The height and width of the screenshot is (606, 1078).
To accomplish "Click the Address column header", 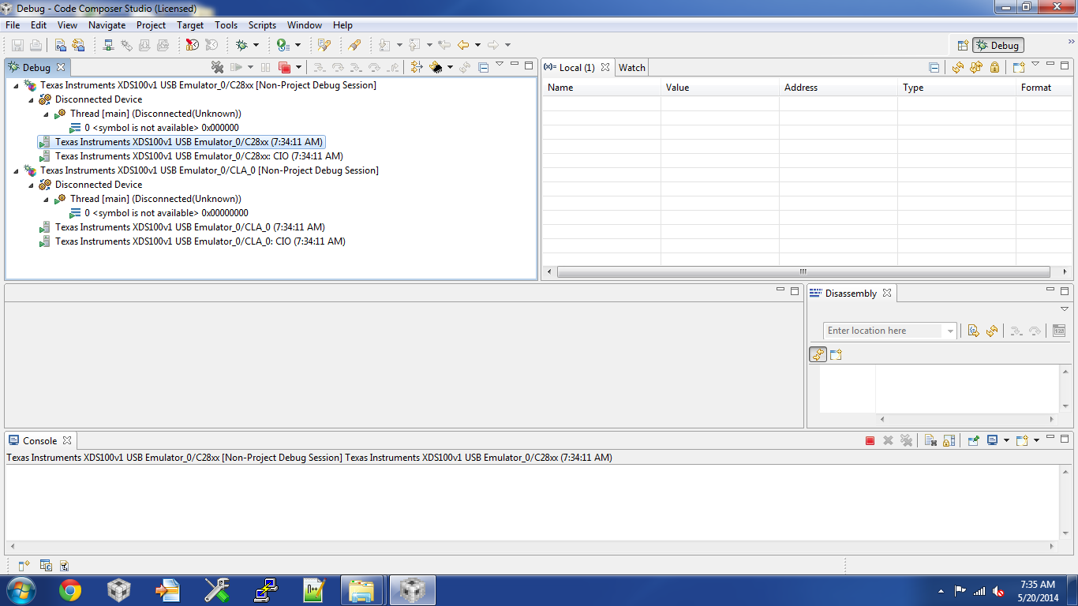I will coord(838,88).
